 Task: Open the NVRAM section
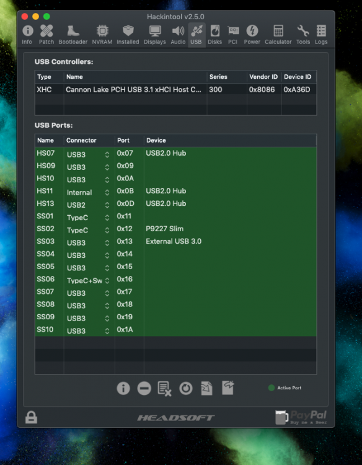point(102,35)
